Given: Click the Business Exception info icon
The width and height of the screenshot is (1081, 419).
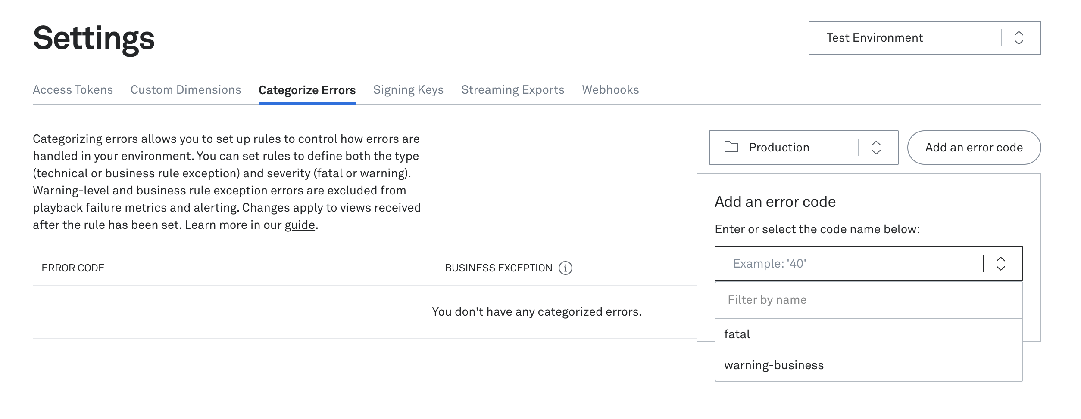Looking at the screenshot, I should click(565, 268).
